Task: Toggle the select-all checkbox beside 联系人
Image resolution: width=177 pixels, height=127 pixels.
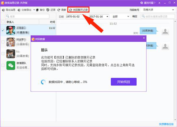Action: (x=3, y=22)
